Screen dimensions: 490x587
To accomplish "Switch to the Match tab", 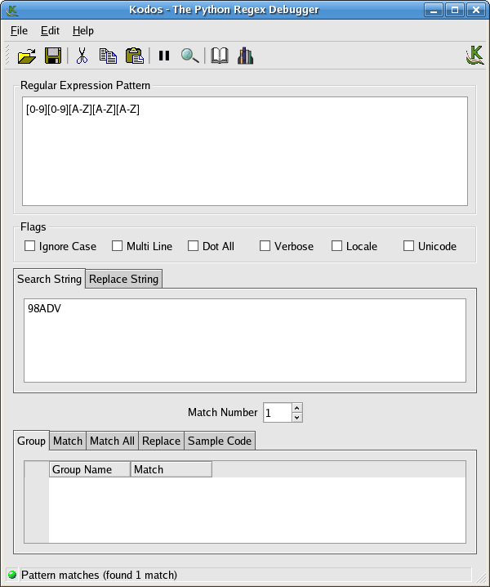I will 68,441.
